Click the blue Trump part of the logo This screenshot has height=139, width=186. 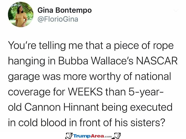tap(82, 136)
